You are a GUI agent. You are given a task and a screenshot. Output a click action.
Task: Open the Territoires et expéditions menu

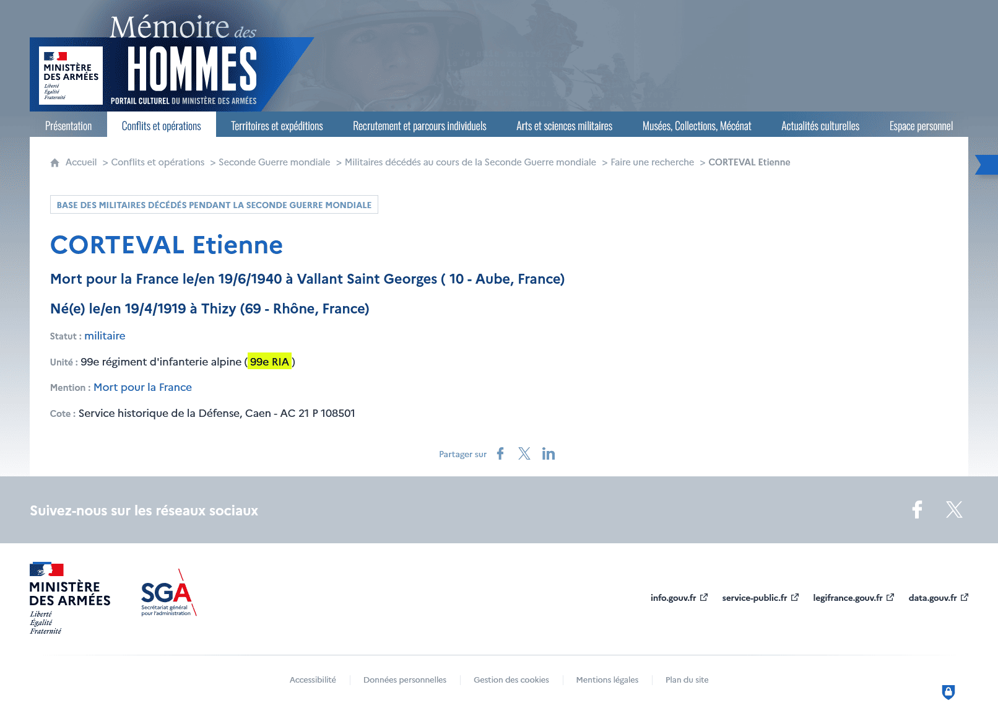click(x=277, y=126)
